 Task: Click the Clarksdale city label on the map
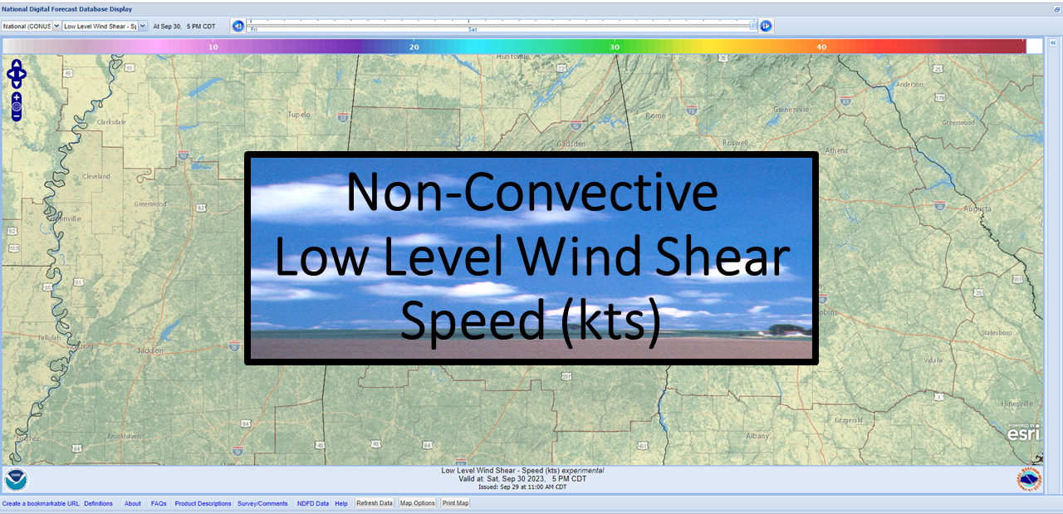pyautogui.click(x=111, y=121)
